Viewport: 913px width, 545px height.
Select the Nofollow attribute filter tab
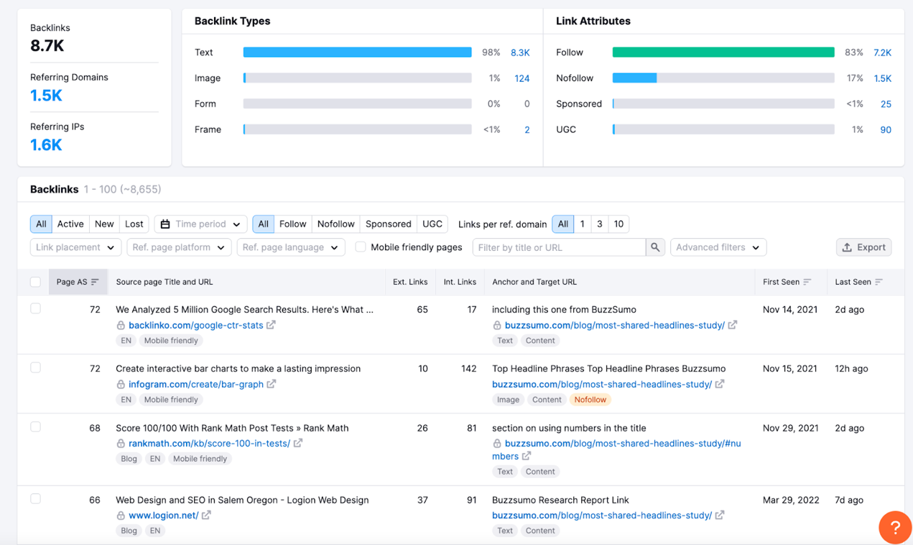[x=335, y=224]
